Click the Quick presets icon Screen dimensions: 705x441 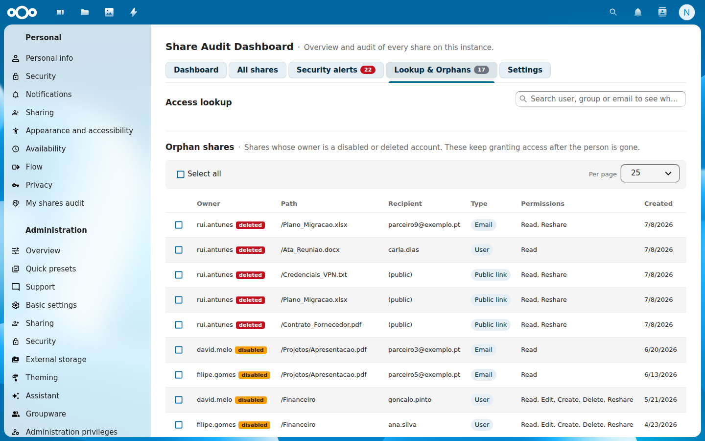tap(16, 269)
